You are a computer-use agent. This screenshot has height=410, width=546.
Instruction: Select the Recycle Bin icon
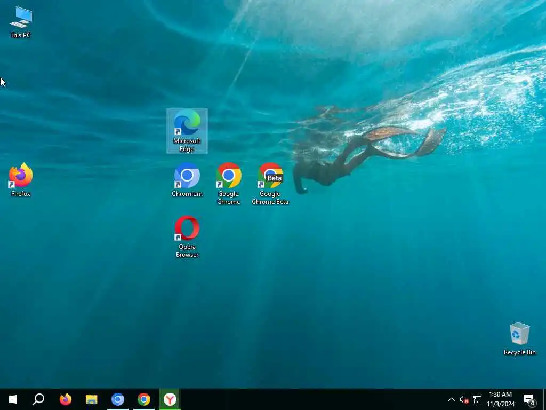519,339
